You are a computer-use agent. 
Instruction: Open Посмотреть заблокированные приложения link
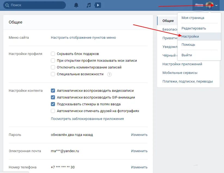[x=87, y=119]
